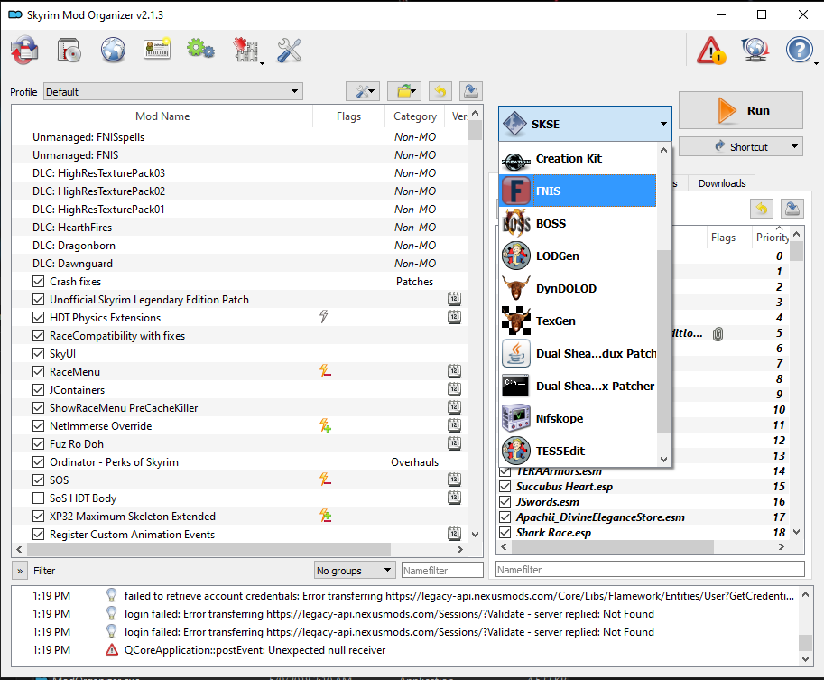Open the Tools puzzle piece icon

click(245, 51)
